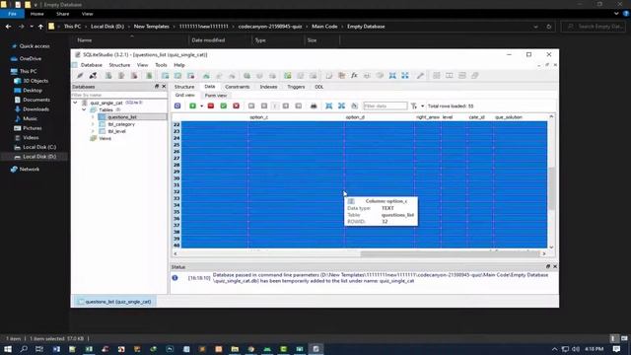The width and height of the screenshot is (631, 355).
Task: Click the Windows Start button
Action: pyautogui.click(x=8, y=349)
